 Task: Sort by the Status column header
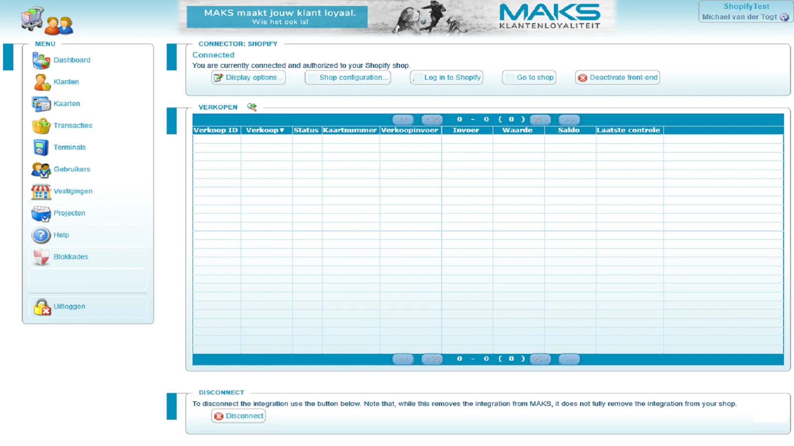[x=306, y=130]
